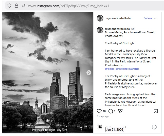The height and width of the screenshot is (136, 164).
Task: Save the post with the bookmark icon
Action: [156, 111]
